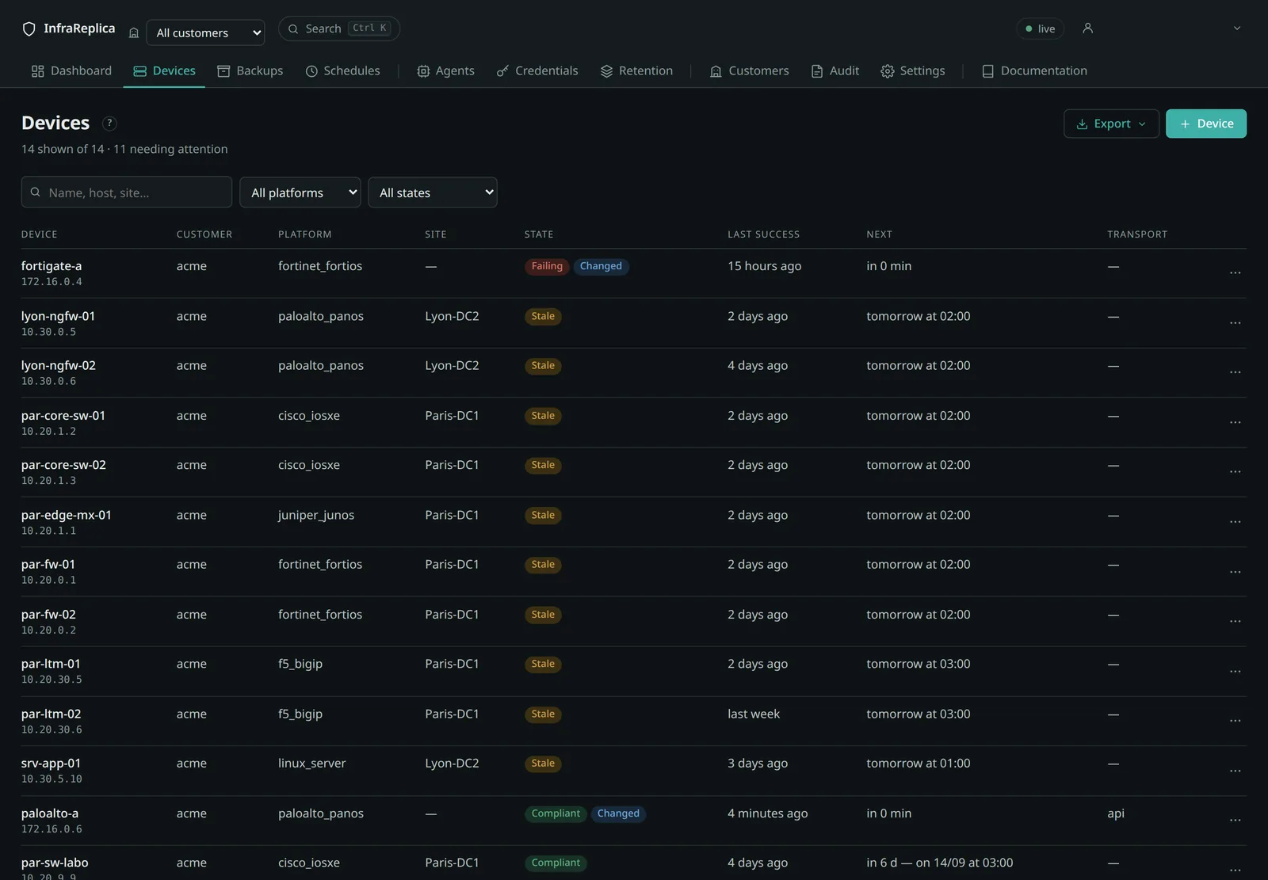
Task: Open row actions for lyon-ngfw-02
Action: (1235, 372)
